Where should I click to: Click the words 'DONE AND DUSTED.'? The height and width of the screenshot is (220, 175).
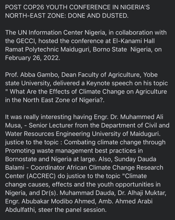coord(98,15)
